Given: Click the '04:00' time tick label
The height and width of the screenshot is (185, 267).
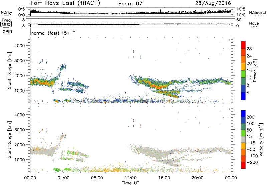Looking at the screenshot, I should tap(64, 178).
